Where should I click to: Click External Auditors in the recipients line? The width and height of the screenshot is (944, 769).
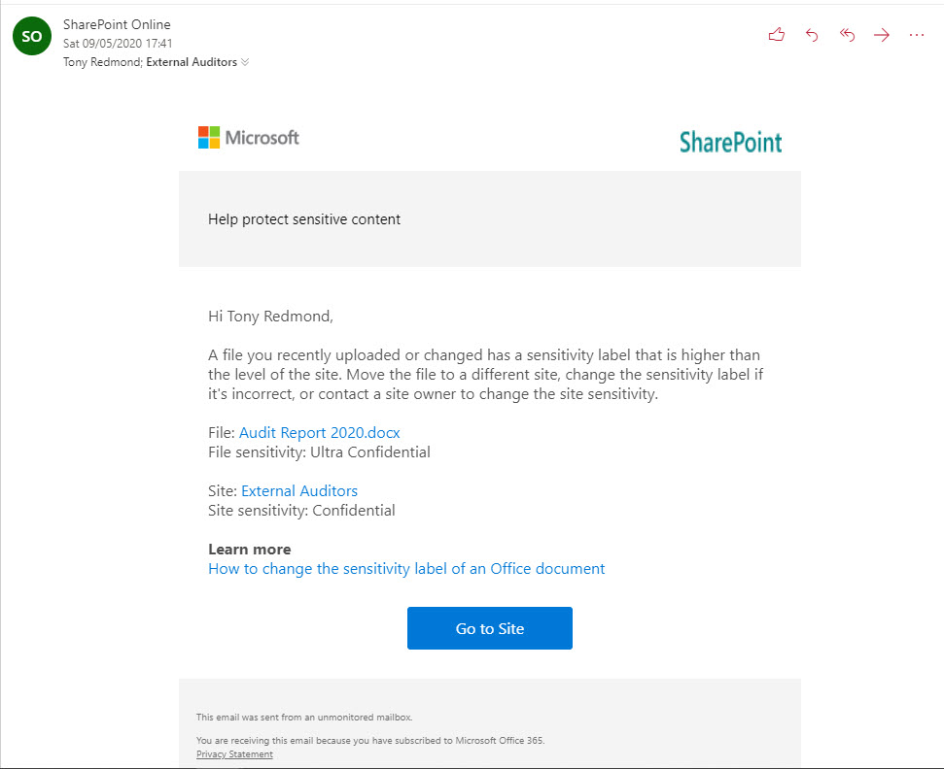click(x=192, y=62)
